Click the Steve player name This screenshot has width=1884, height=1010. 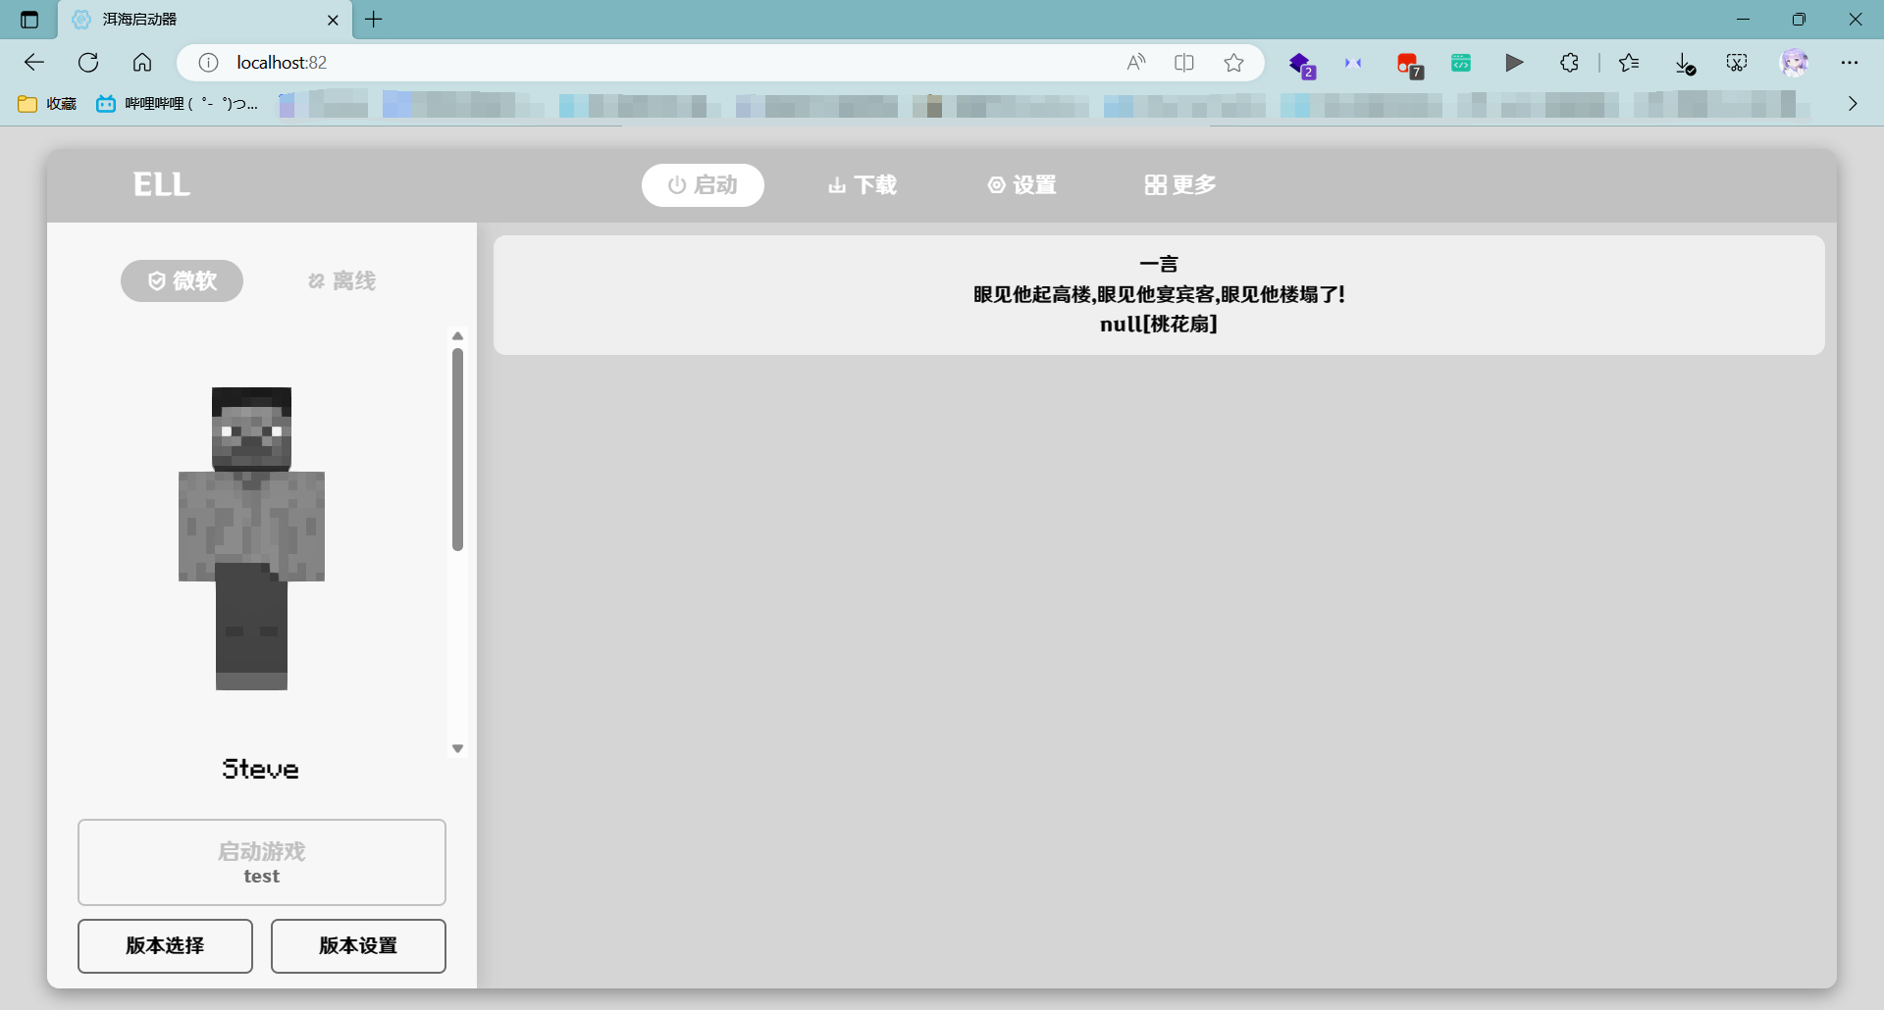pos(260,769)
